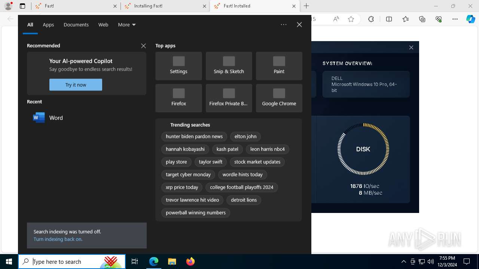479x269 pixels.
Task: Close the Installing Fast! browser tab
Action: coord(204,6)
